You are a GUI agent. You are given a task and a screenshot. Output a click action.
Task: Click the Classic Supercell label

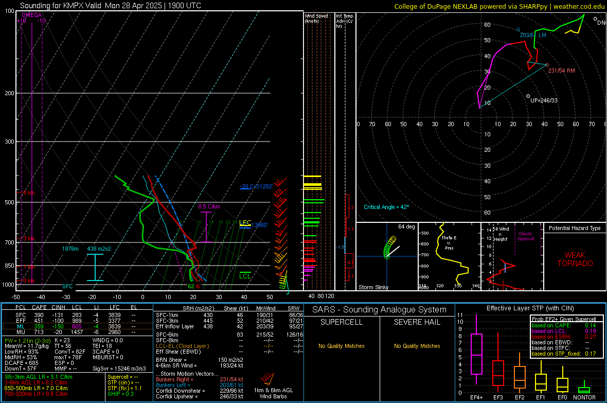[x=526, y=236]
